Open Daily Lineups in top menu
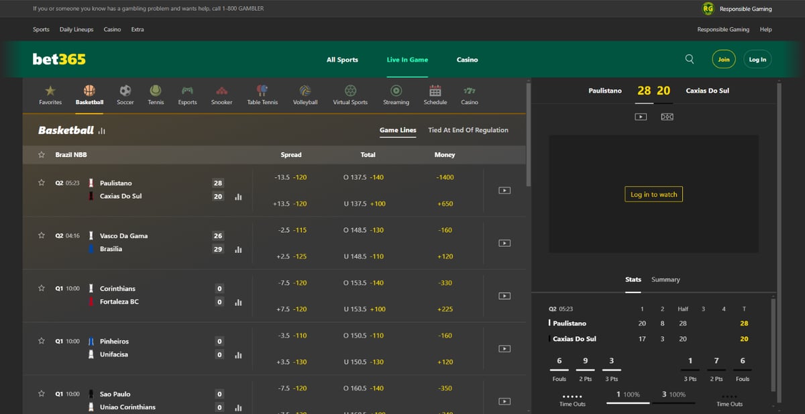The width and height of the screenshot is (805, 414). point(76,30)
